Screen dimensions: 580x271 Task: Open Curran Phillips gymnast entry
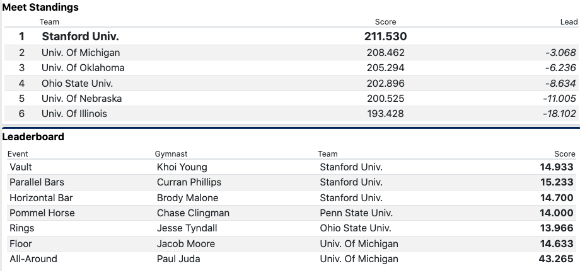(189, 182)
